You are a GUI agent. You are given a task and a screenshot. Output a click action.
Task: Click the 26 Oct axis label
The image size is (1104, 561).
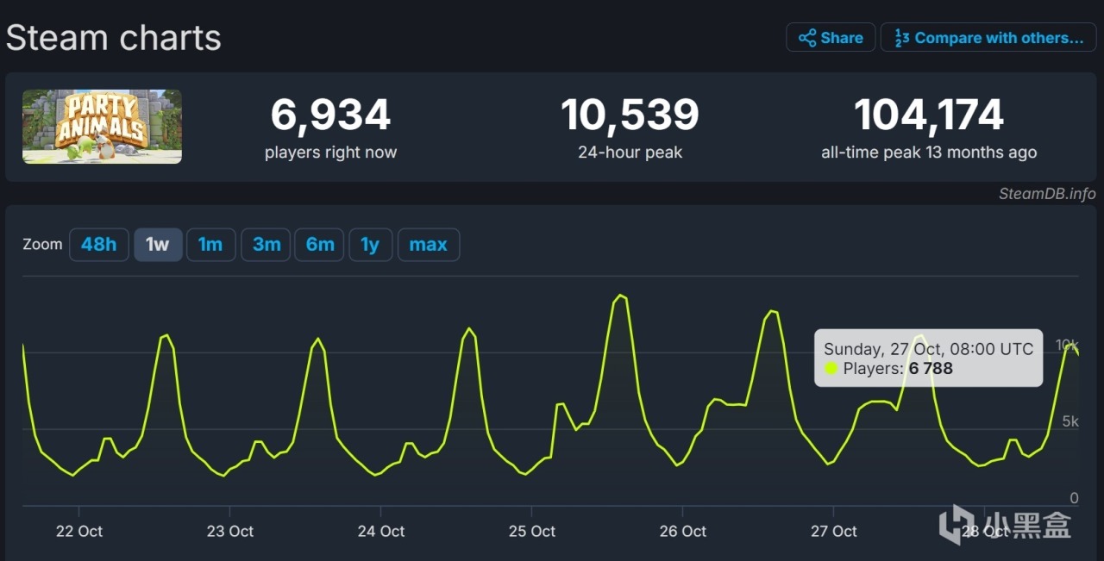click(x=683, y=531)
